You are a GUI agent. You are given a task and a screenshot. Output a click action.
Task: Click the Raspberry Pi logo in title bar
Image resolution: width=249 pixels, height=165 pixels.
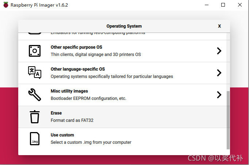pyautogui.click(x=6, y=5)
